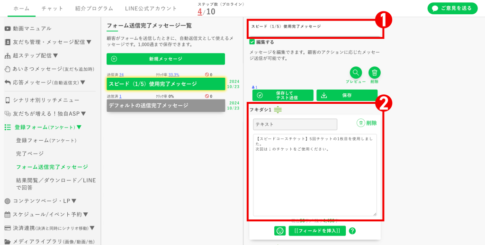Collapse the 登録フォーム(アンケート) menu
Screen dimensions: 485x245
(x=48, y=127)
